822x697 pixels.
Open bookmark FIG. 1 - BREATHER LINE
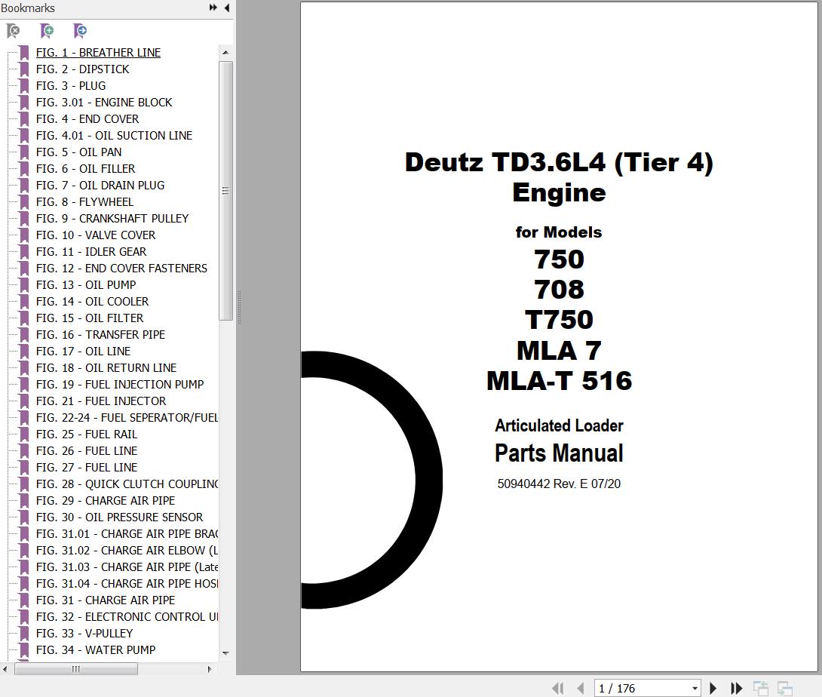(x=98, y=53)
